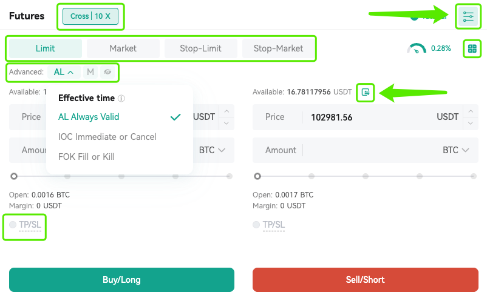
Task: Click the sell-side amount slider start handle
Action: [x=257, y=176]
